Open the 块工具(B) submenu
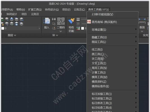The height and width of the screenshot is (112, 150). point(112,59)
